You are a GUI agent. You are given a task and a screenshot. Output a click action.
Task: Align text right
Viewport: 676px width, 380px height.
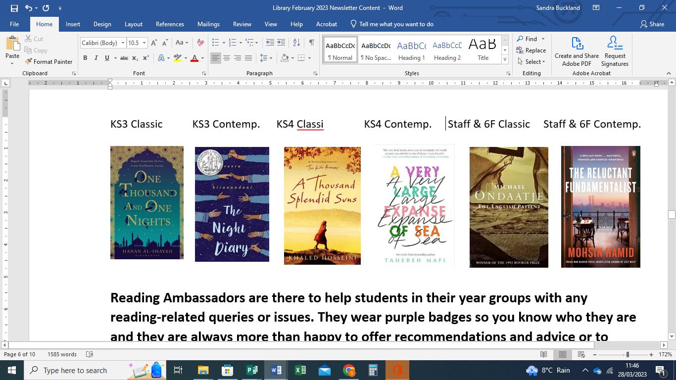(238, 58)
